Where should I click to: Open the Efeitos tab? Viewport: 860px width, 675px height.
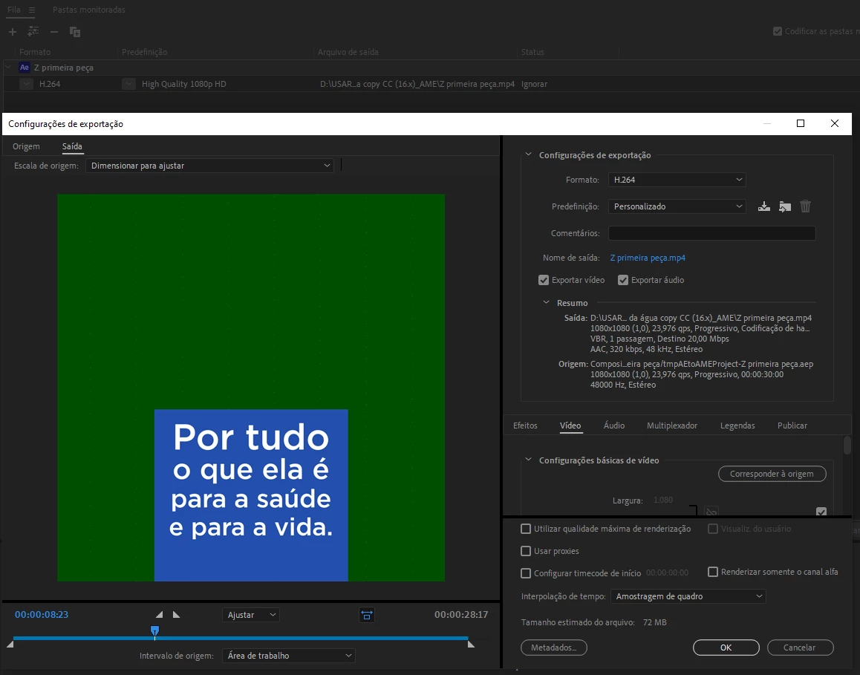(x=525, y=425)
